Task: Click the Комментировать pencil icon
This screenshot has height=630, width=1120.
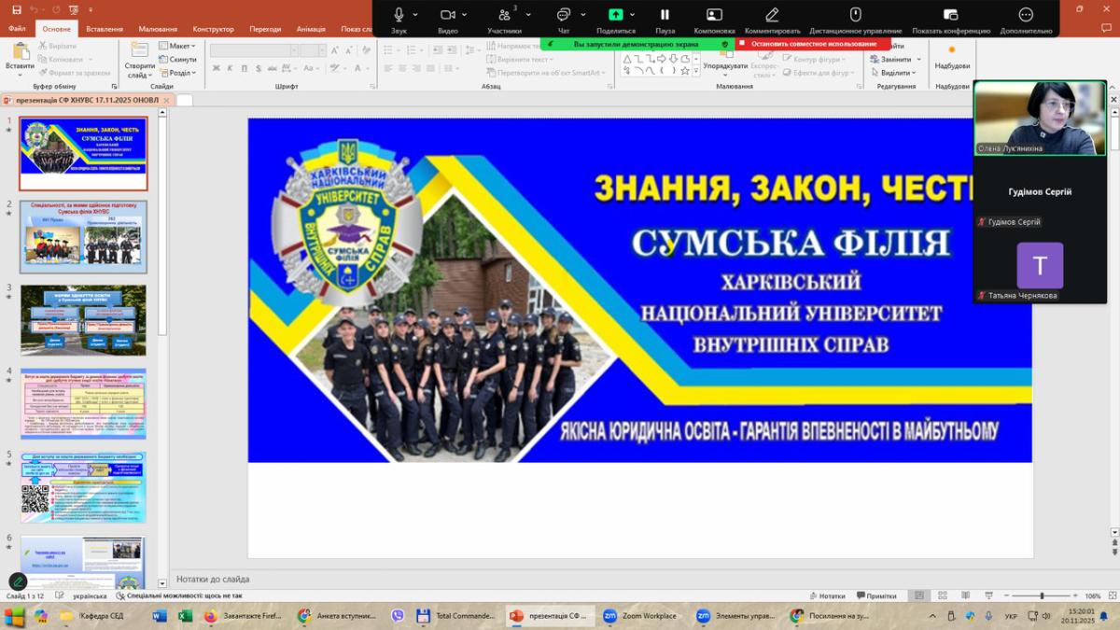Action: pos(772,14)
